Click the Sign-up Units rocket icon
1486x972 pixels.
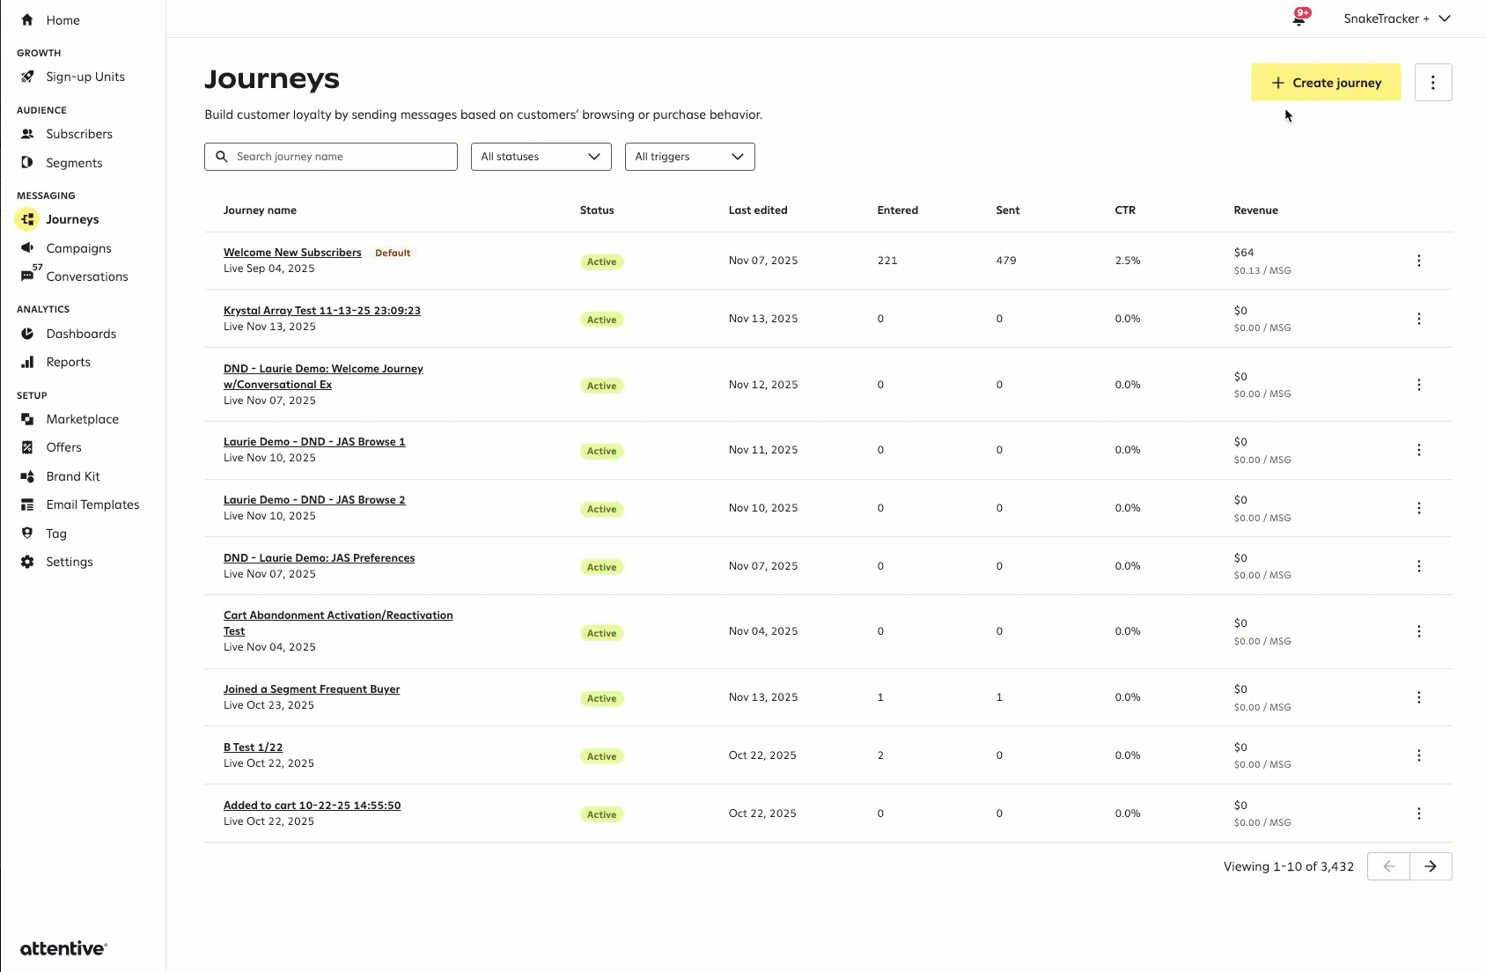(27, 77)
